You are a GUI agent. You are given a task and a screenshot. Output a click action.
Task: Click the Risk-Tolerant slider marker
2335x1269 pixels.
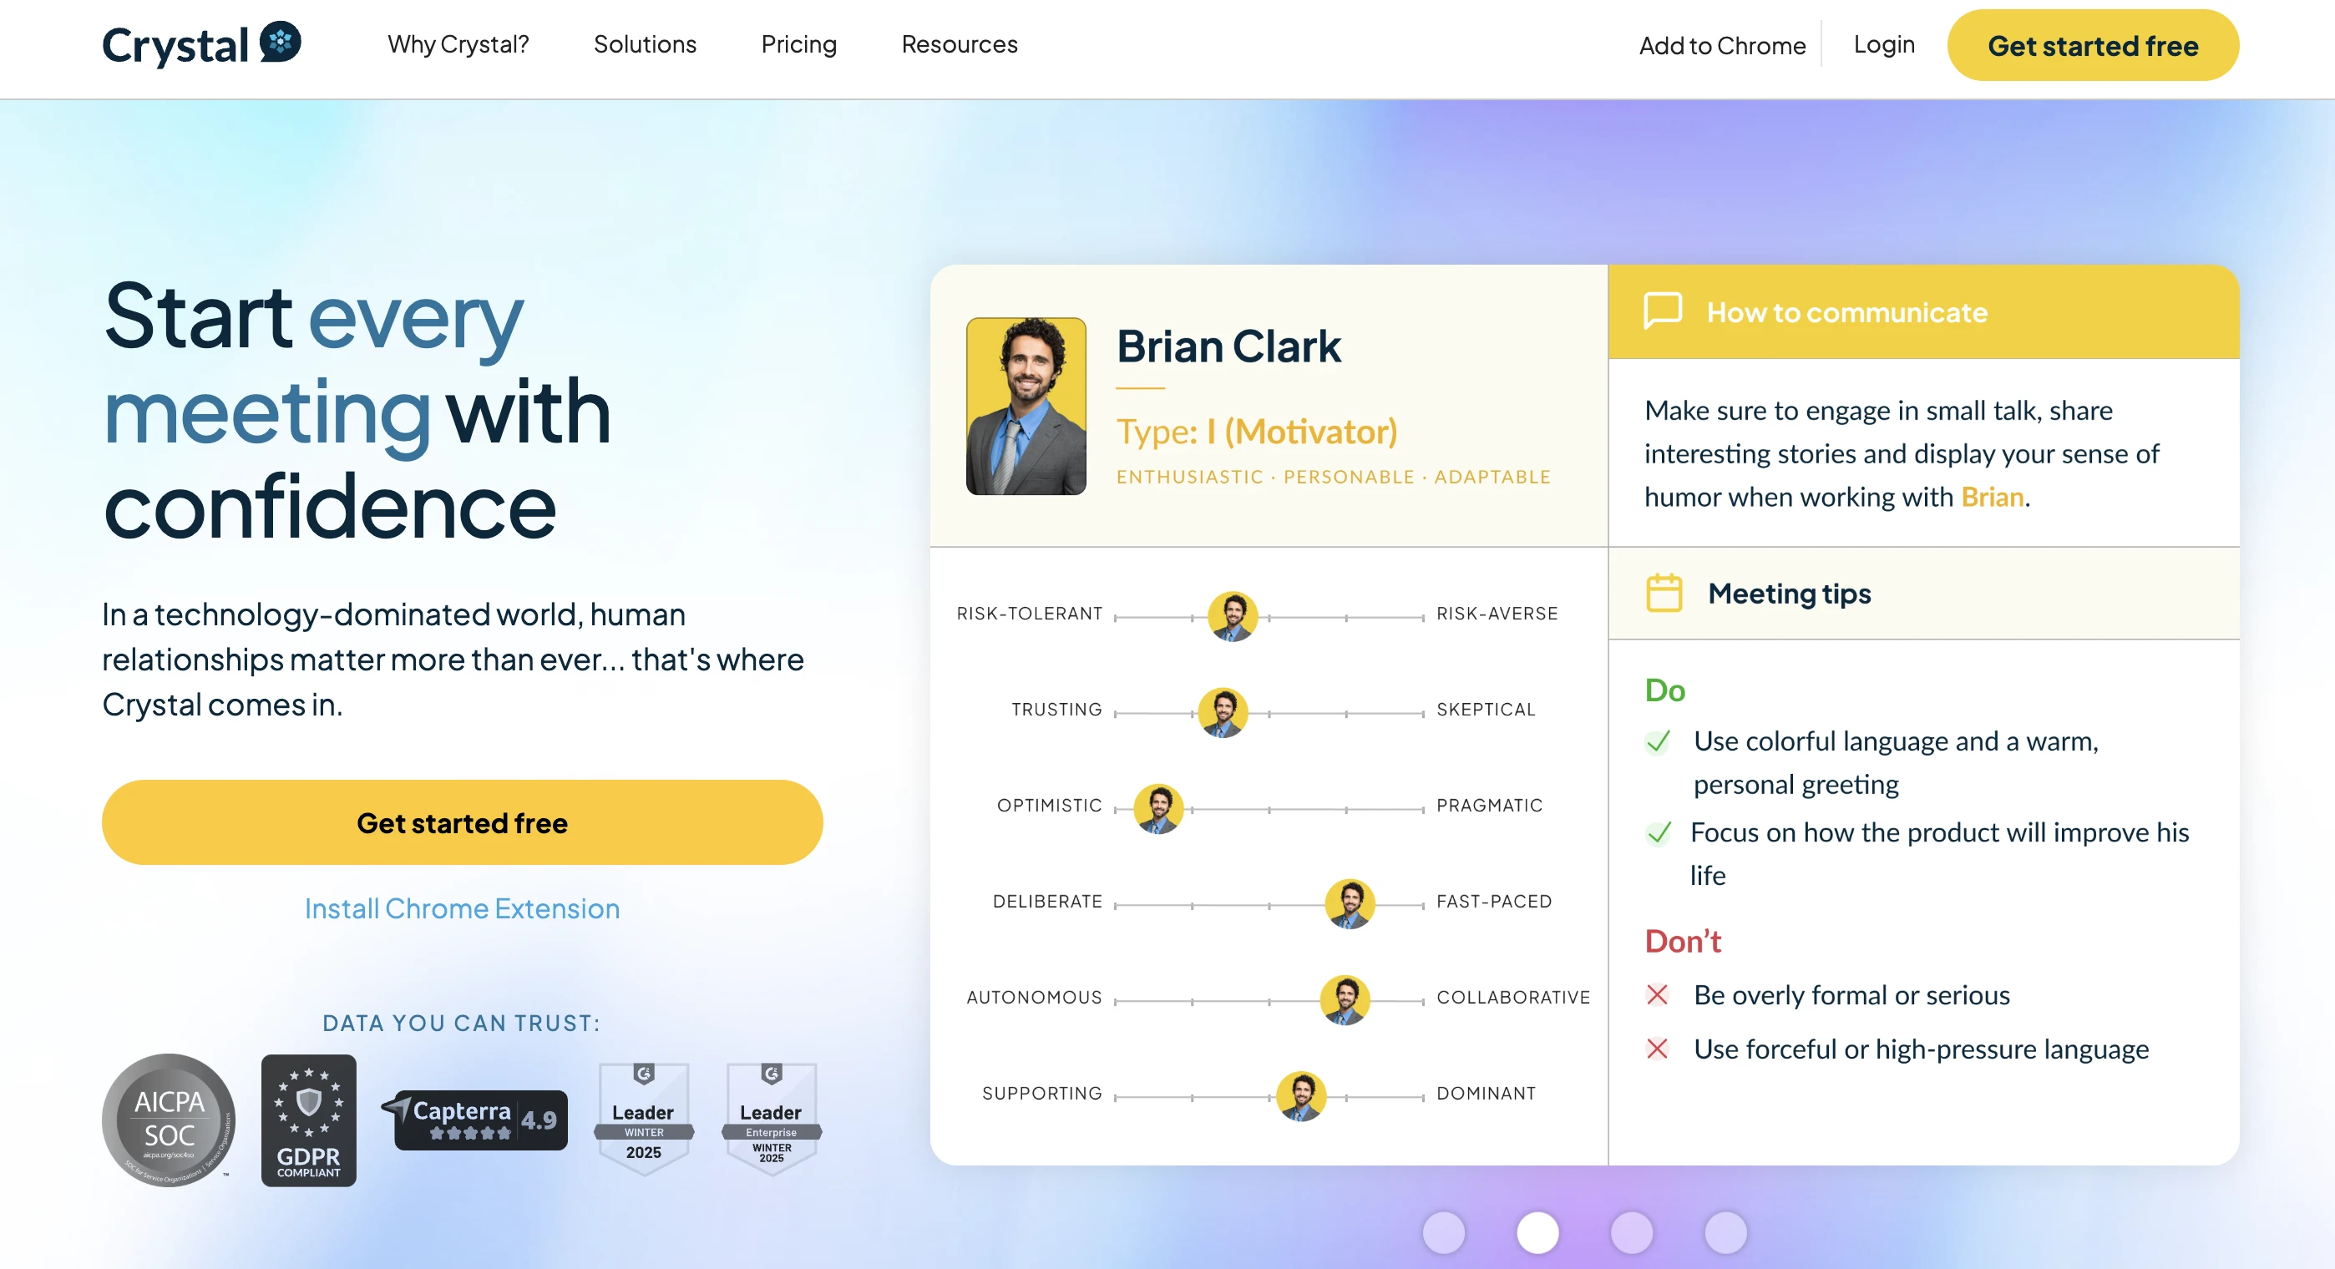coord(1233,616)
